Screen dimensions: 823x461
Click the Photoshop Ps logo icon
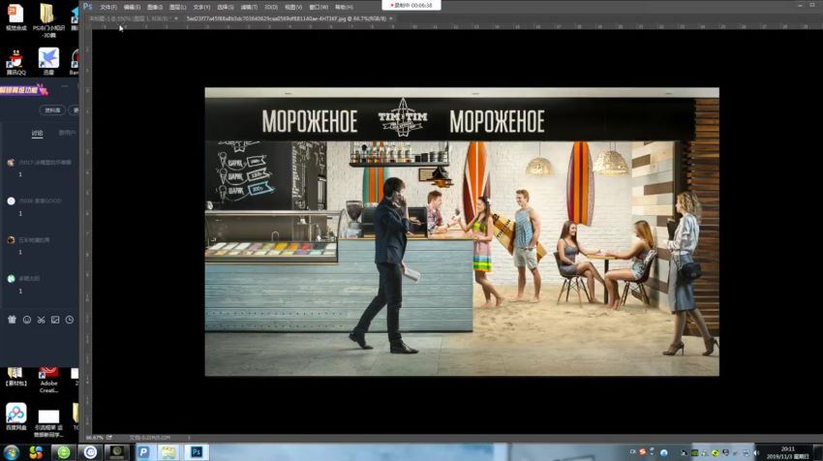pyautogui.click(x=88, y=7)
